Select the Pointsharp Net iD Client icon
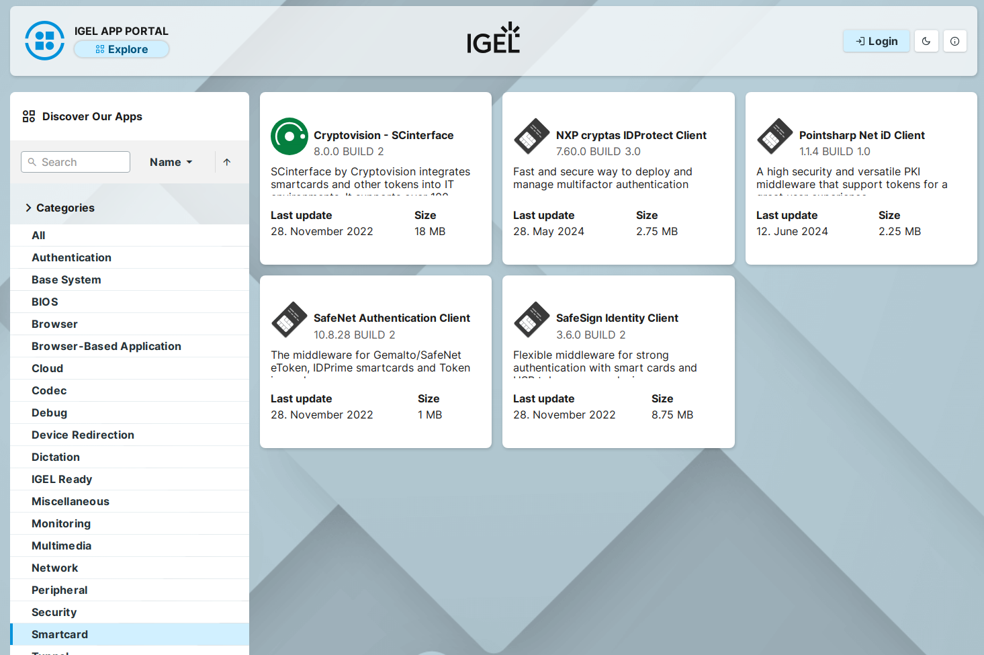 (x=774, y=136)
